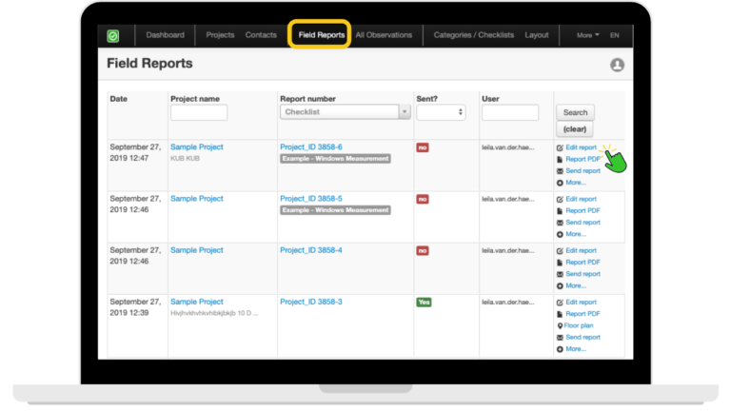The image size is (731, 411).
Task: Click Send report envelope icon for Project_ID 3858-4
Action: click(x=560, y=274)
